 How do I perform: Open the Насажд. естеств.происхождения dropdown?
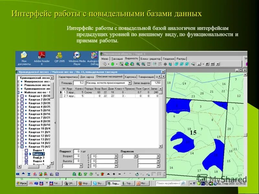(x=130, y=82)
